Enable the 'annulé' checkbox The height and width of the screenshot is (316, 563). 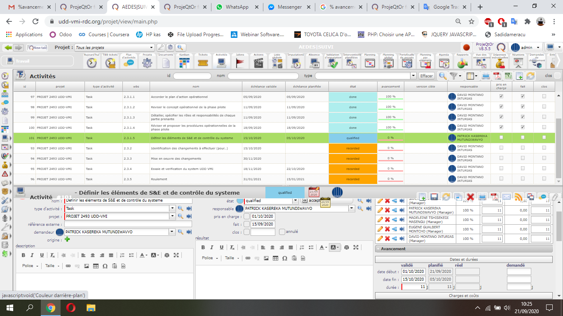pos(282,232)
